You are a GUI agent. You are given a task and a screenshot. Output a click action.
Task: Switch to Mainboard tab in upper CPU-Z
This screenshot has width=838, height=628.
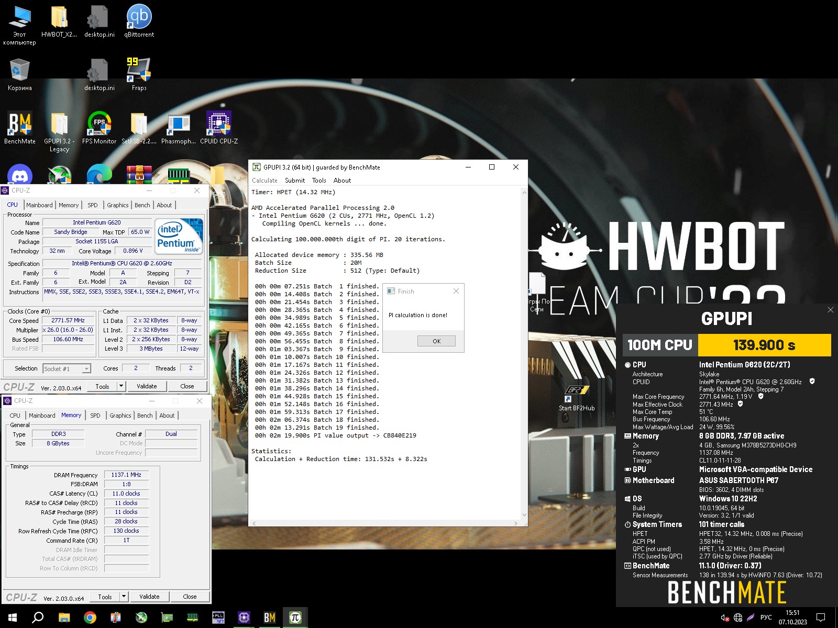pos(39,205)
